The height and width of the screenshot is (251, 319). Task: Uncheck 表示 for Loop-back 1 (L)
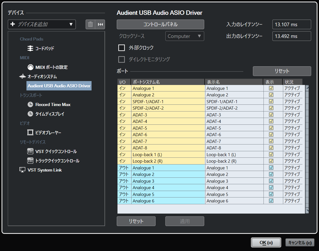pos(271,154)
